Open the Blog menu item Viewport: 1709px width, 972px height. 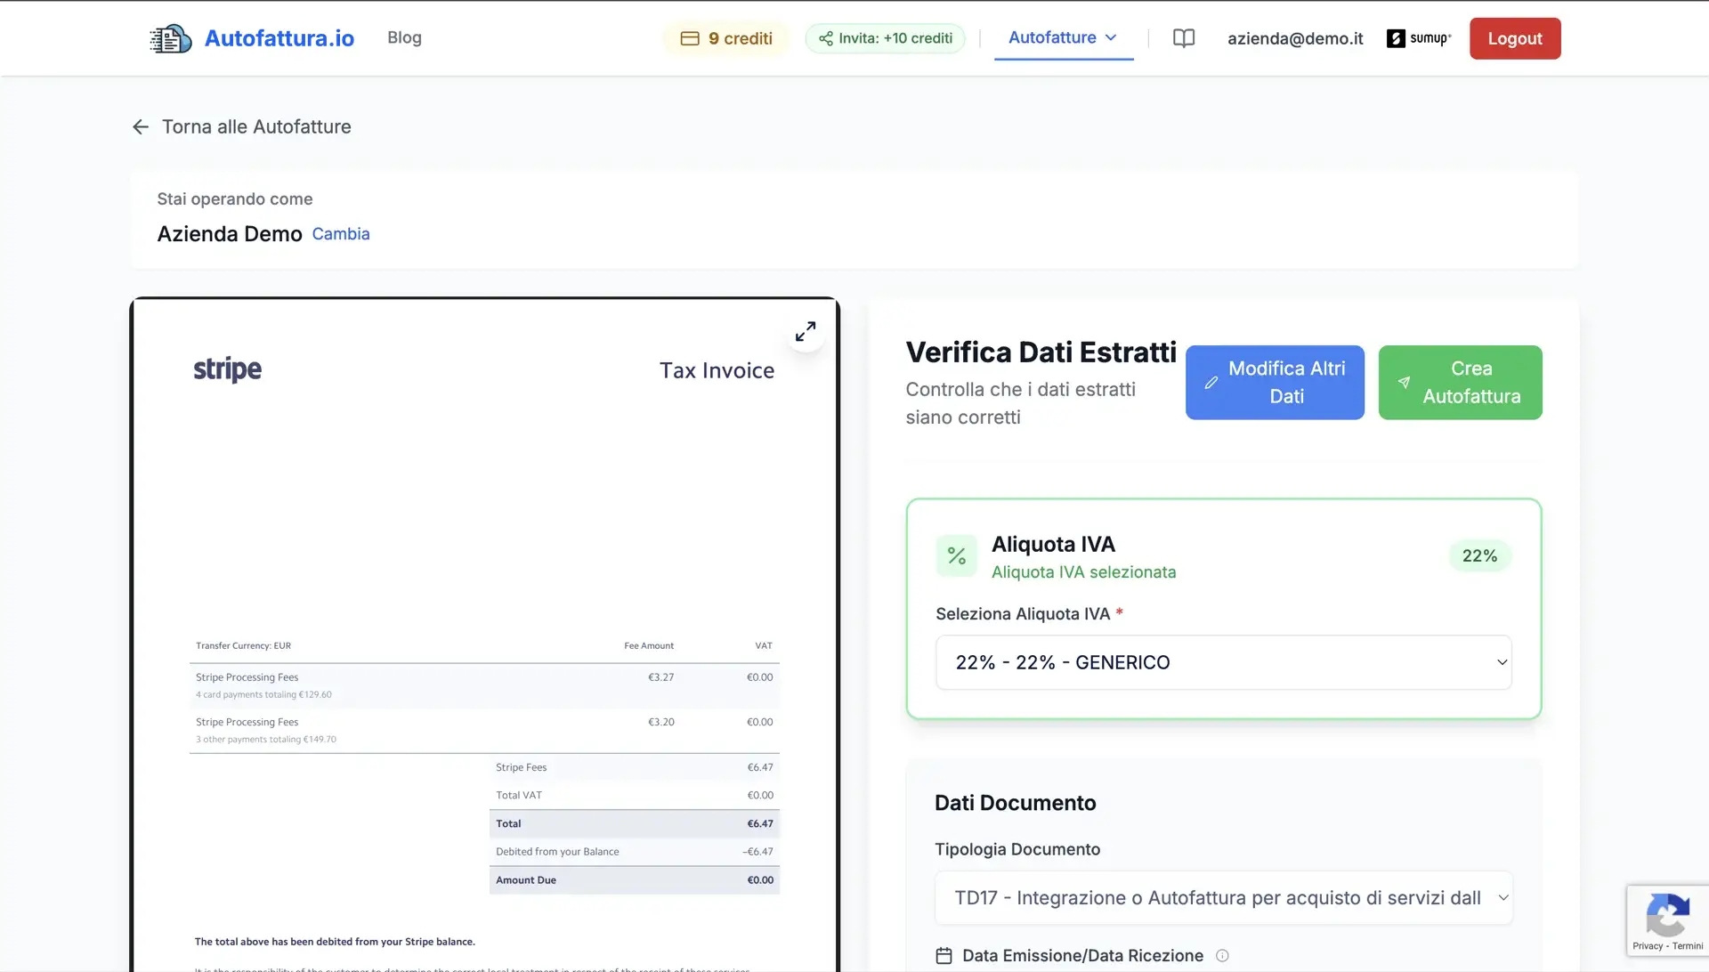pos(404,37)
